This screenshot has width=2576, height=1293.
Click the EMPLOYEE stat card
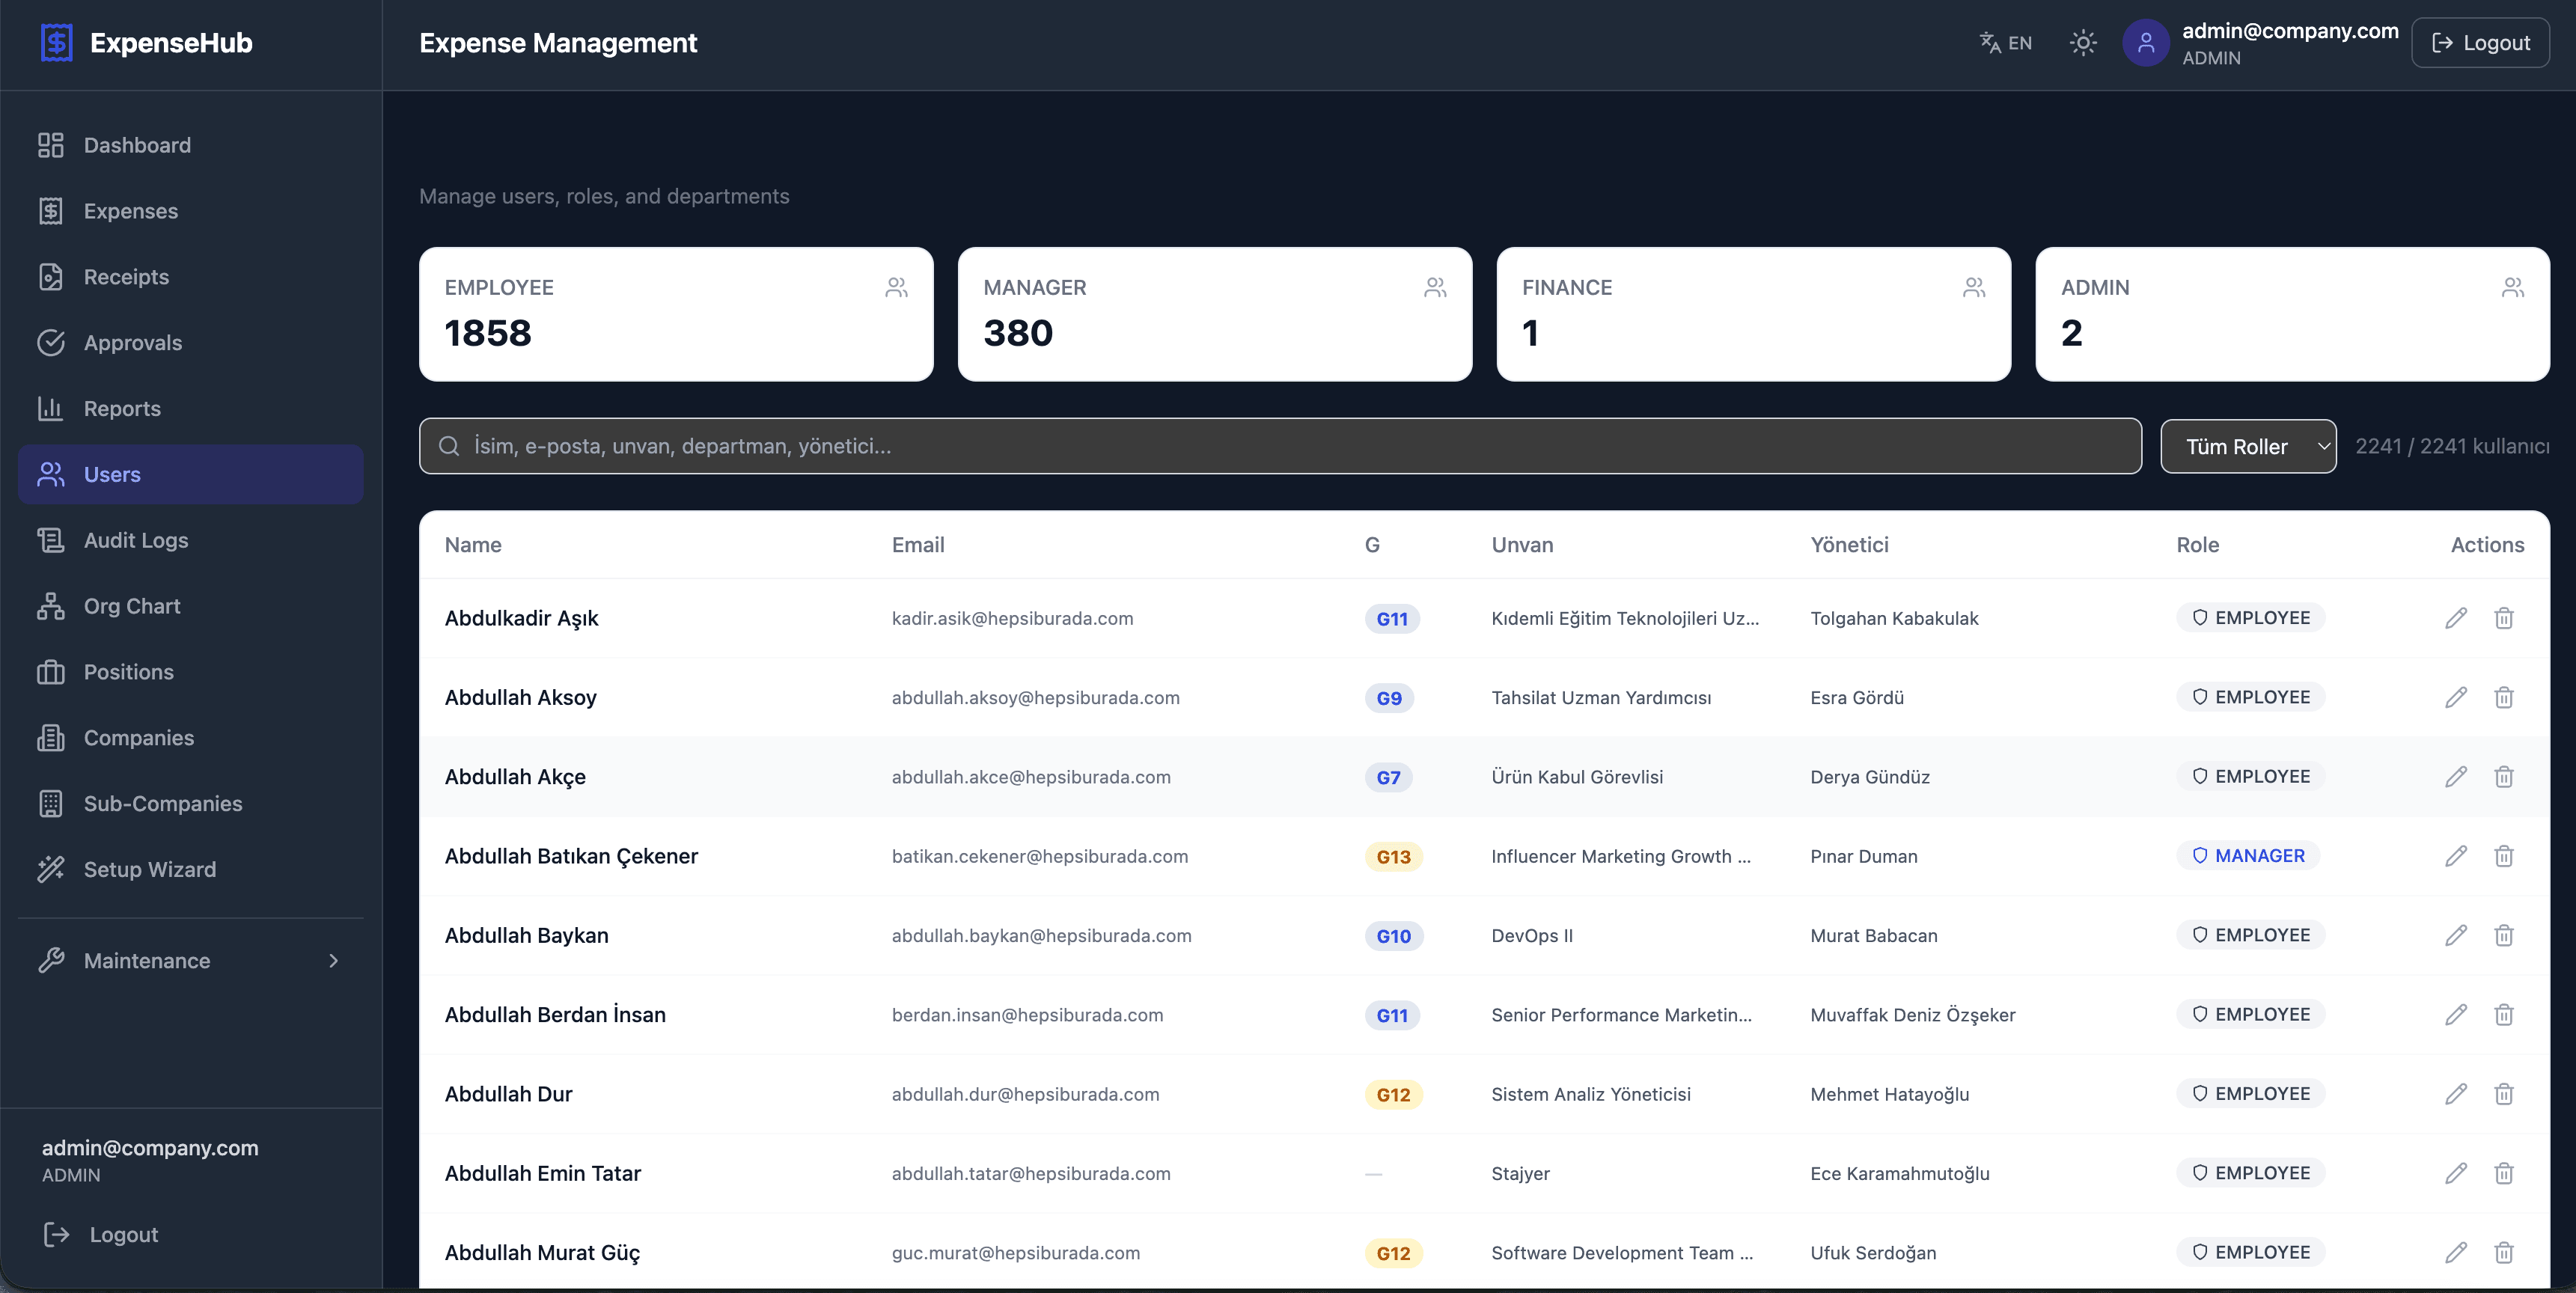point(676,314)
